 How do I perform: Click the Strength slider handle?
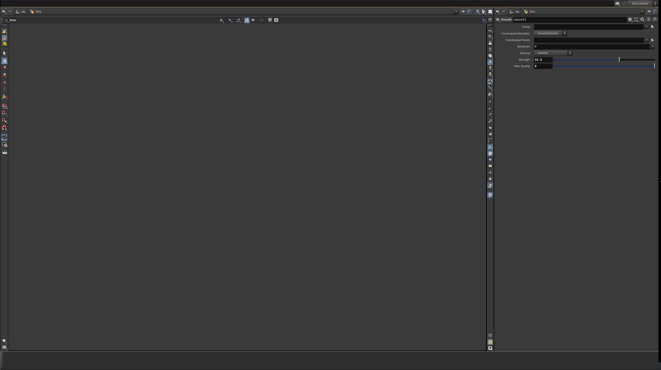(x=619, y=60)
